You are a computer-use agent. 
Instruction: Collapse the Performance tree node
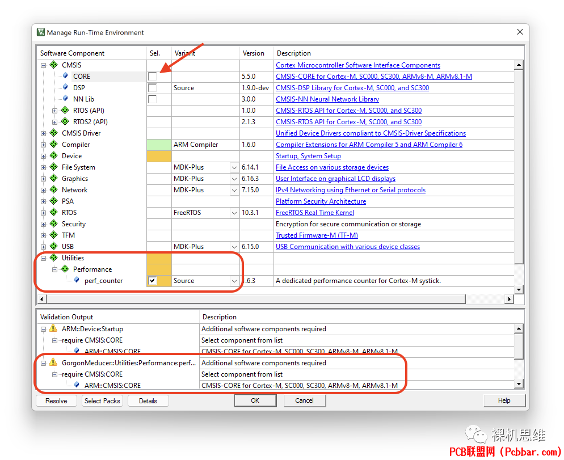(54, 269)
